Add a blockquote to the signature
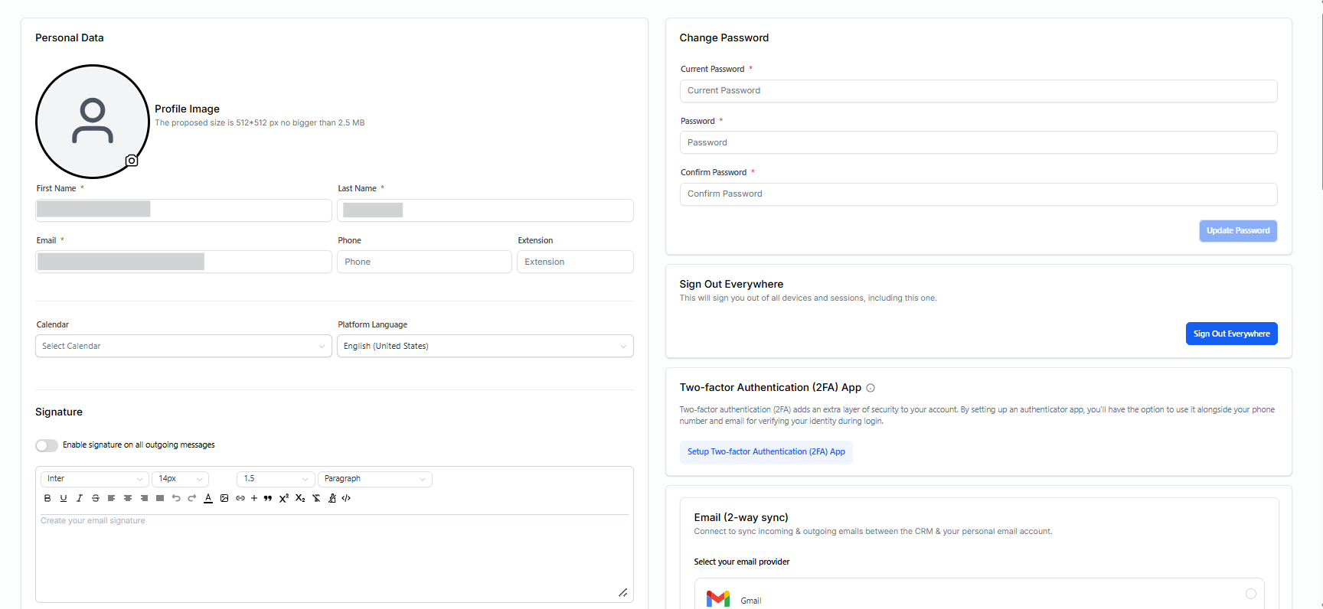Image resolution: width=1323 pixels, height=609 pixels. click(268, 498)
